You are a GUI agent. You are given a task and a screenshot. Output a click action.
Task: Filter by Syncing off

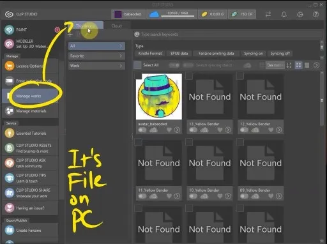280,54
